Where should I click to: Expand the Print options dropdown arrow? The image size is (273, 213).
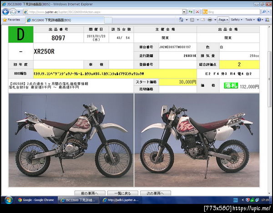pyautogui.click(x=215, y=20)
